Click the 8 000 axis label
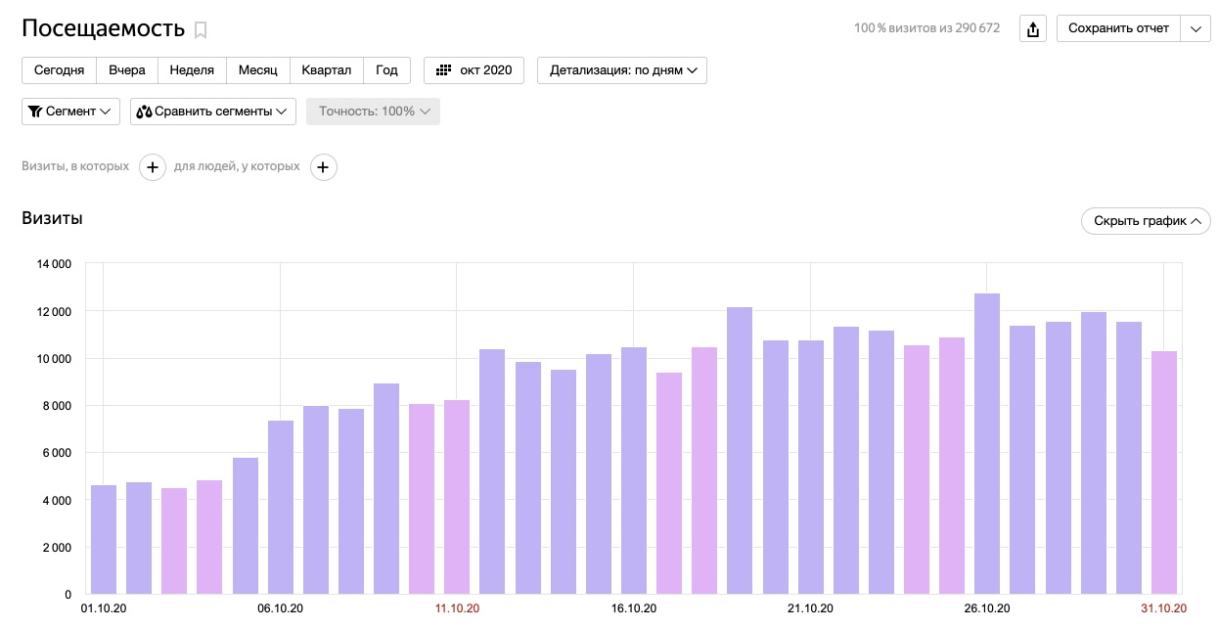Image resolution: width=1219 pixels, height=628 pixels. (56, 406)
